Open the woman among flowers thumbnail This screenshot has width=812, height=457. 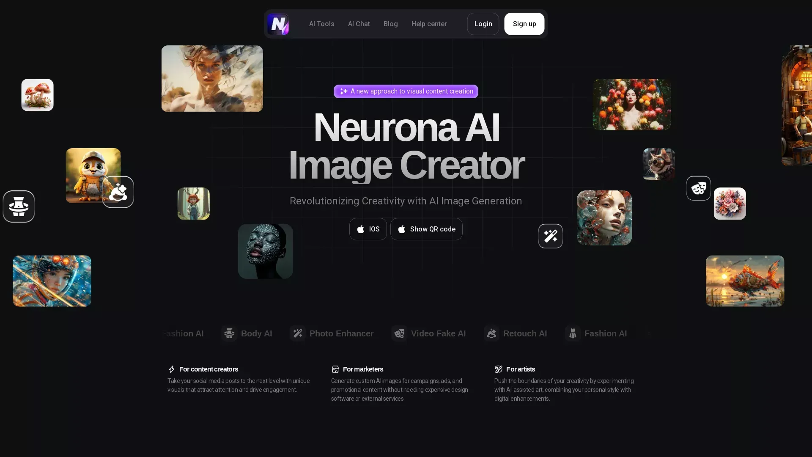(631, 105)
